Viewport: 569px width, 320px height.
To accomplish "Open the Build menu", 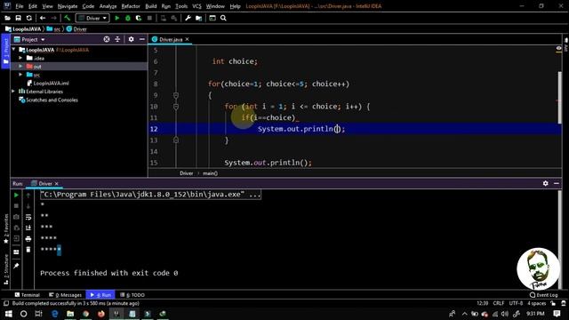I will (150, 6).
